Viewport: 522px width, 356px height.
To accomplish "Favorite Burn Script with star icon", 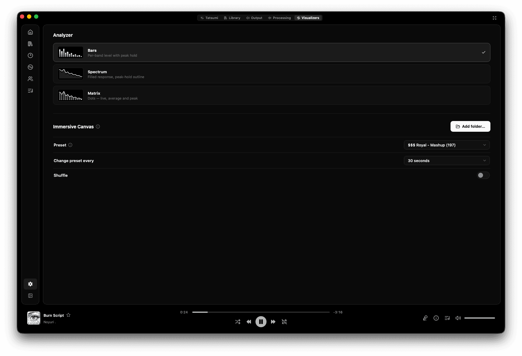I will (68, 315).
